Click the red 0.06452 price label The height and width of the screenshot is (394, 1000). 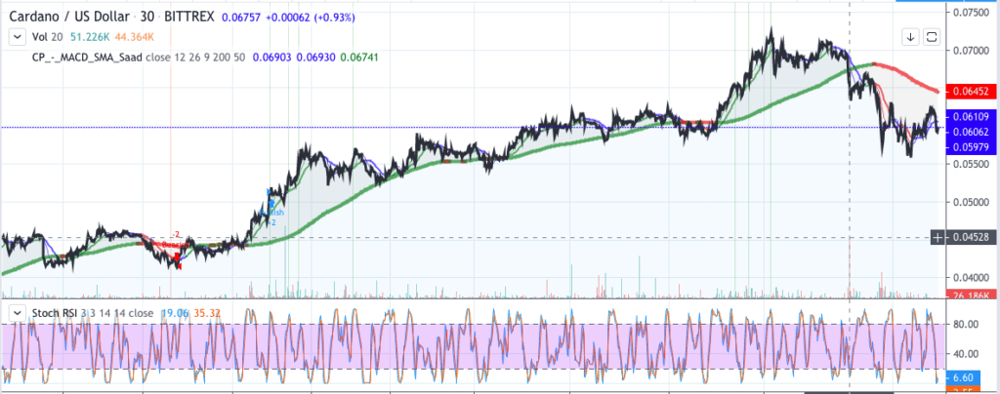tap(970, 92)
